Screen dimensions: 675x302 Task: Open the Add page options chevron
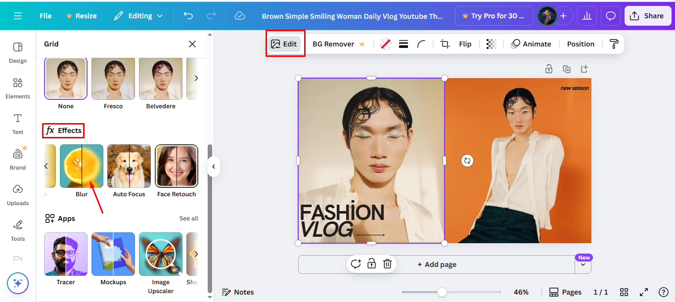click(583, 264)
